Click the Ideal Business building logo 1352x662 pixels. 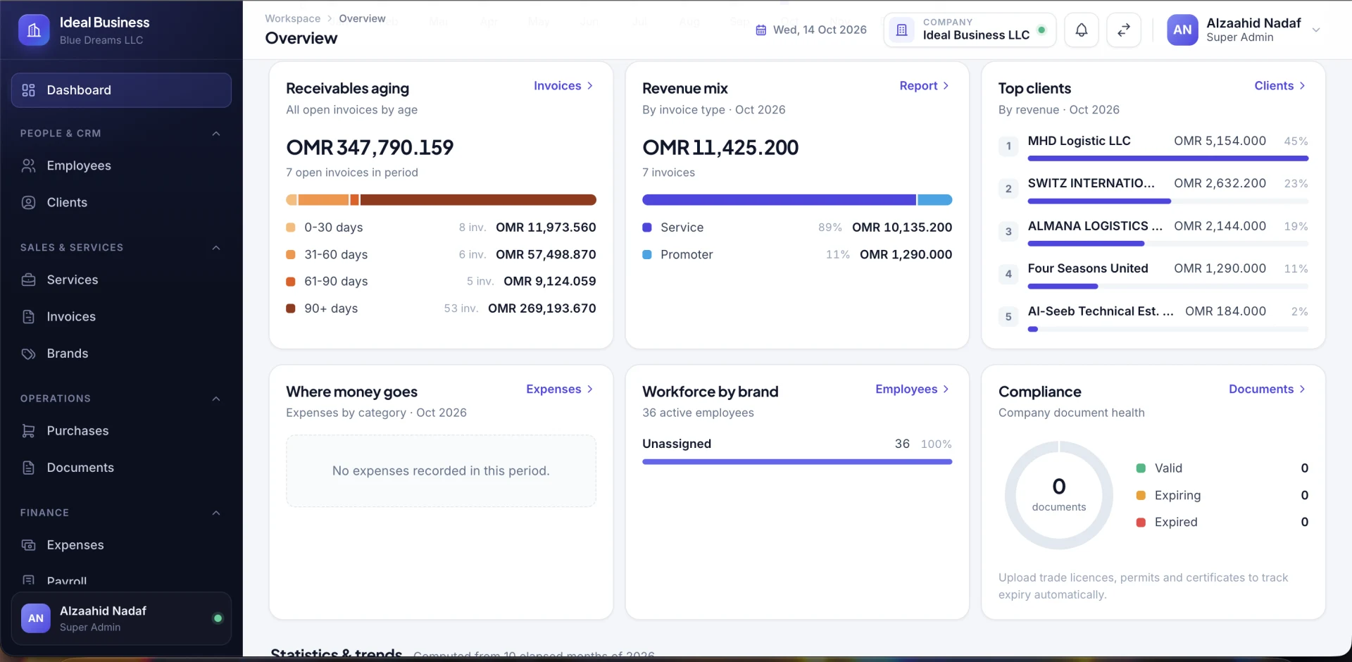[x=34, y=30]
